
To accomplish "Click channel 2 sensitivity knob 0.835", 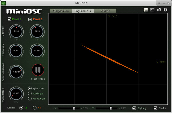I will click(37, 32).
